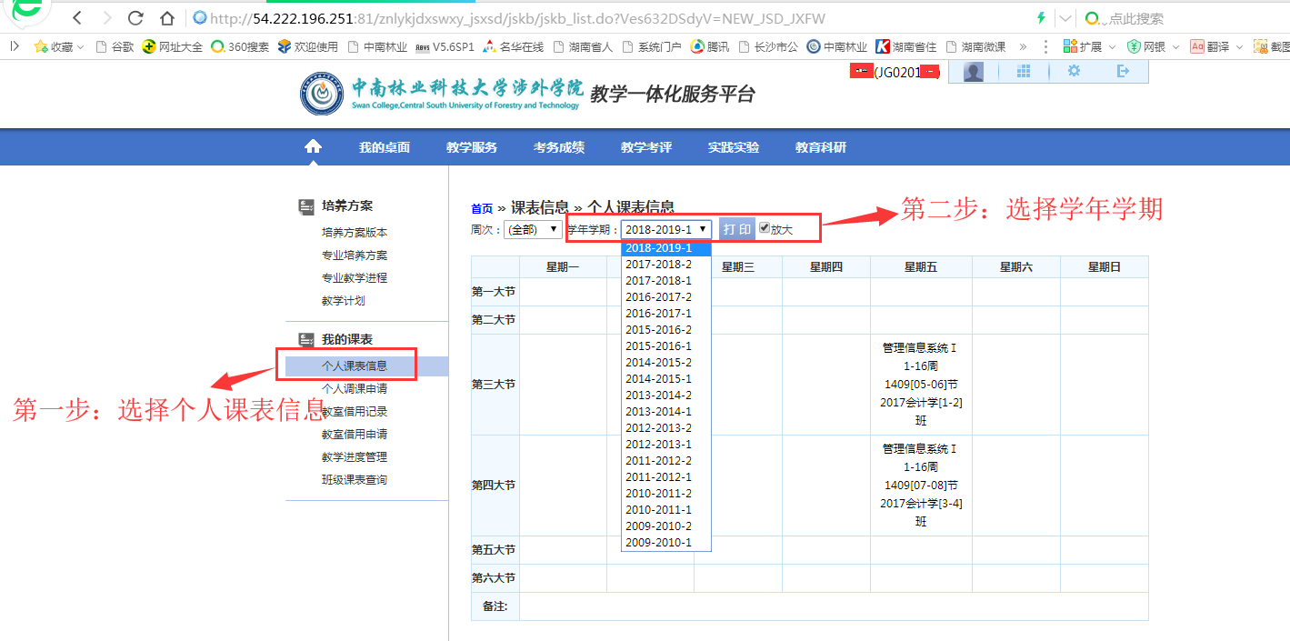Select the 教学服务 menu item
Screen dimensions: 1290x641
(x=472, y=145)
